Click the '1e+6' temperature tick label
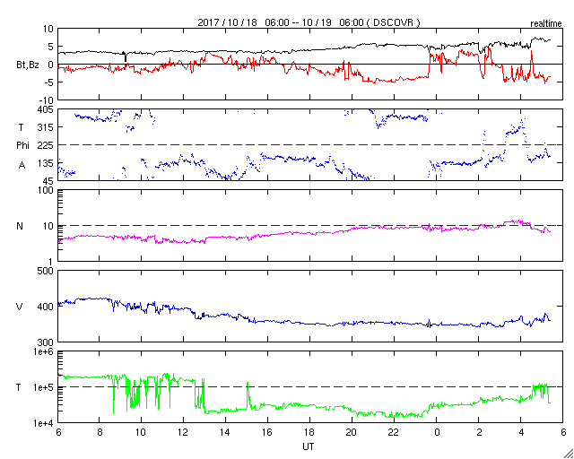Image resolution: width=574 pixels, height=459 pixels. point(44,351)
